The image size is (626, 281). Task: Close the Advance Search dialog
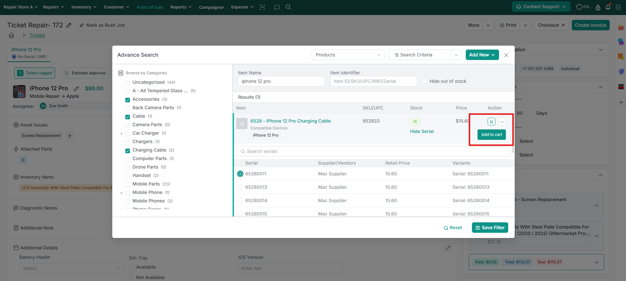point(506,55)
